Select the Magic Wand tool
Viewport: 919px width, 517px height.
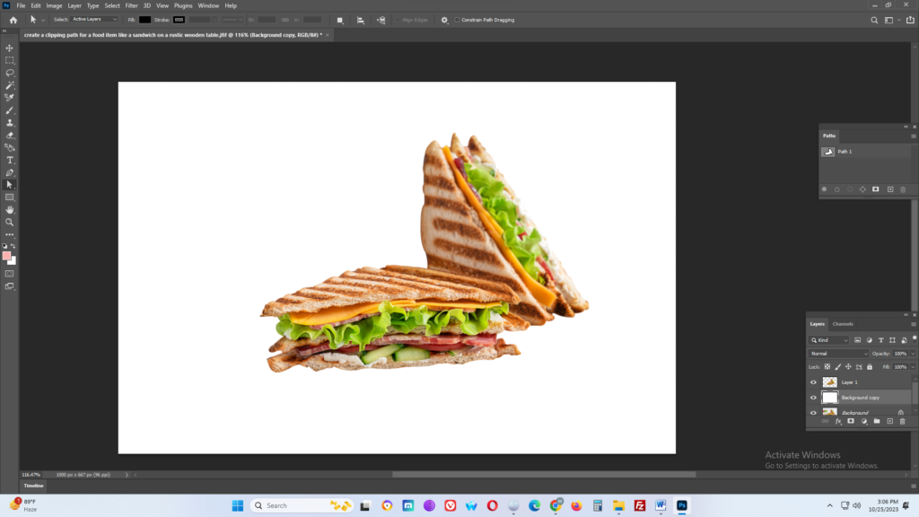click(9, 85)
